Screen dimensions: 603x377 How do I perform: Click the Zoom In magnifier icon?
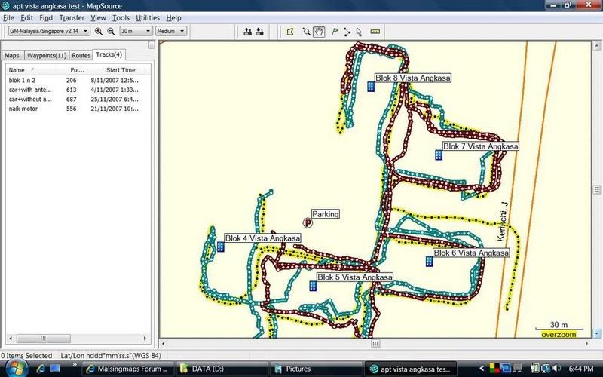[99, 32]
